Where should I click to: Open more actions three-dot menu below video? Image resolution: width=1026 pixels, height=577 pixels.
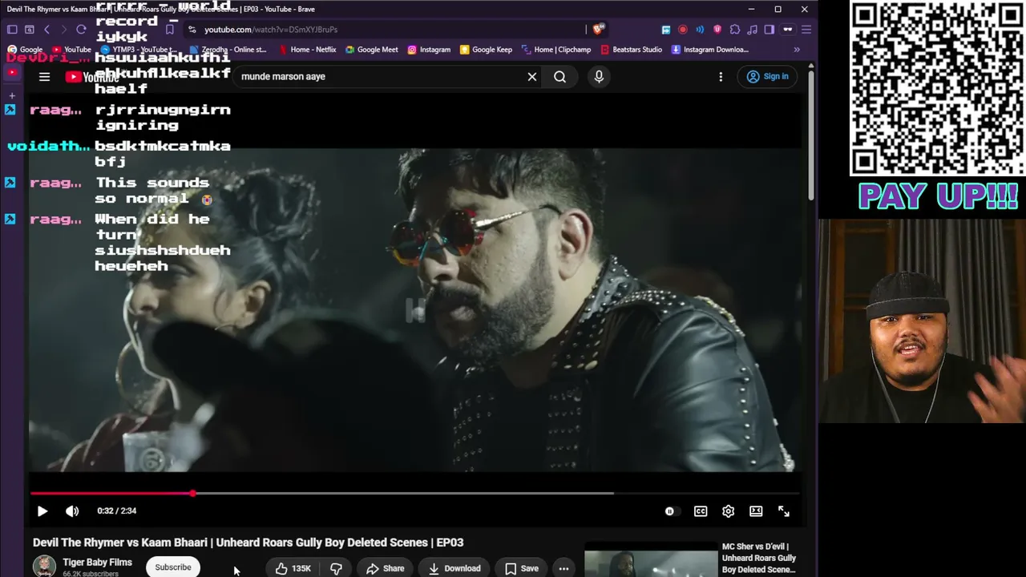point(564,568)
